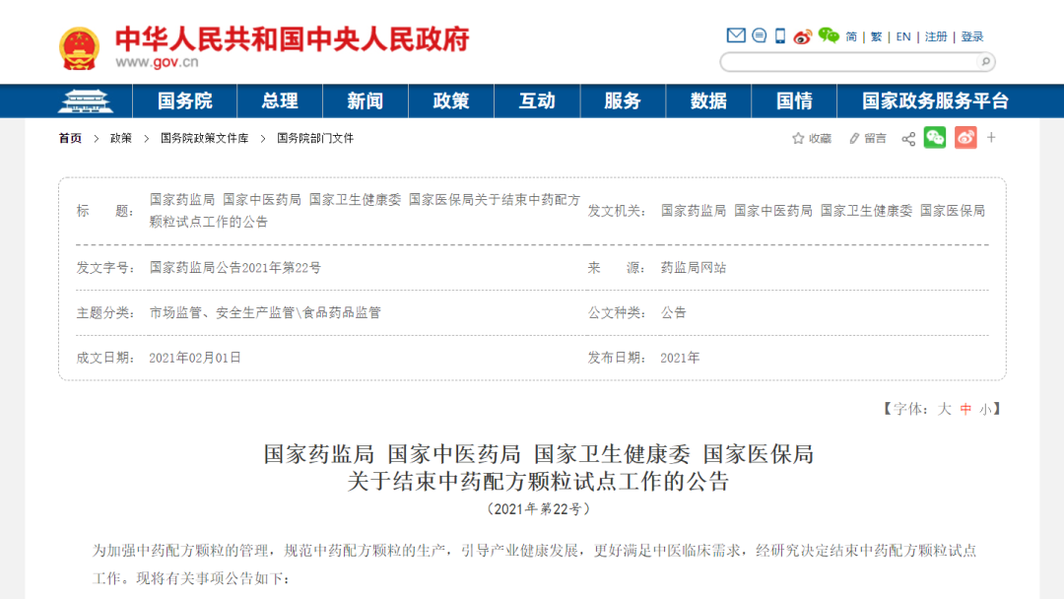1064x599 pixels.
Task: Open the speech-bubble message icon in header
Action: click(x=760, y=36)
